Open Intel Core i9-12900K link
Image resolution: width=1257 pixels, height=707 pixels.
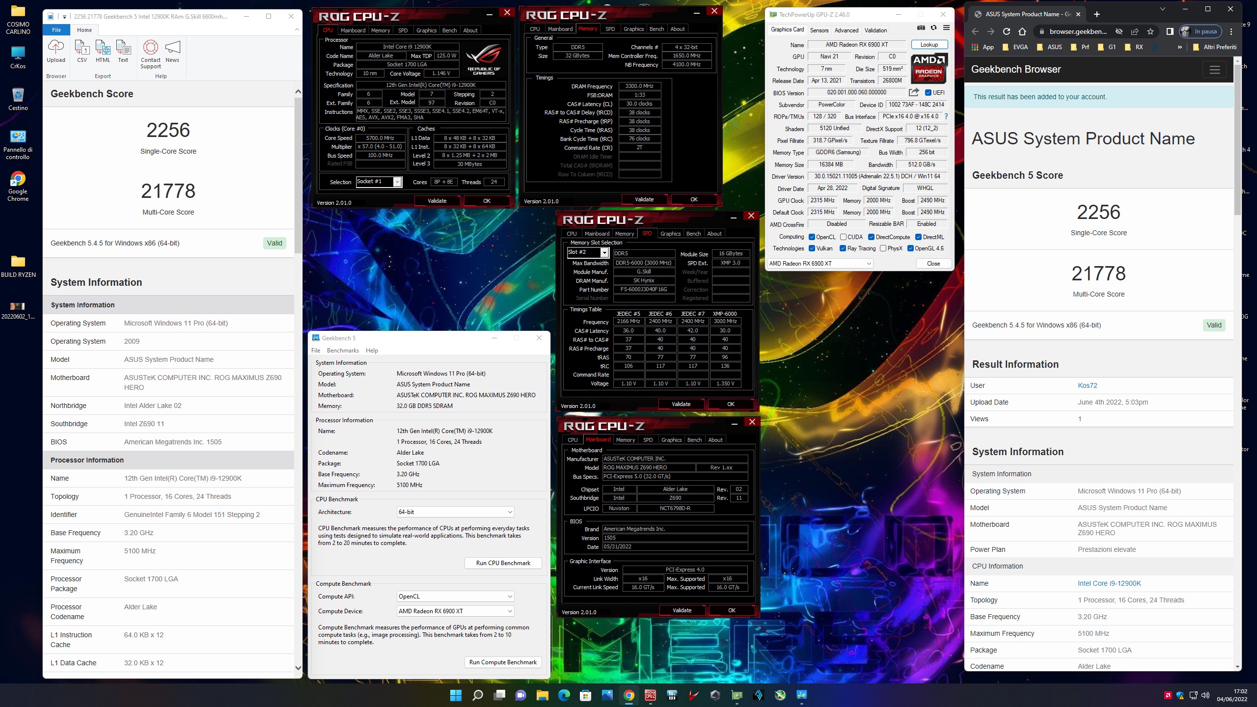[1109, 583]
